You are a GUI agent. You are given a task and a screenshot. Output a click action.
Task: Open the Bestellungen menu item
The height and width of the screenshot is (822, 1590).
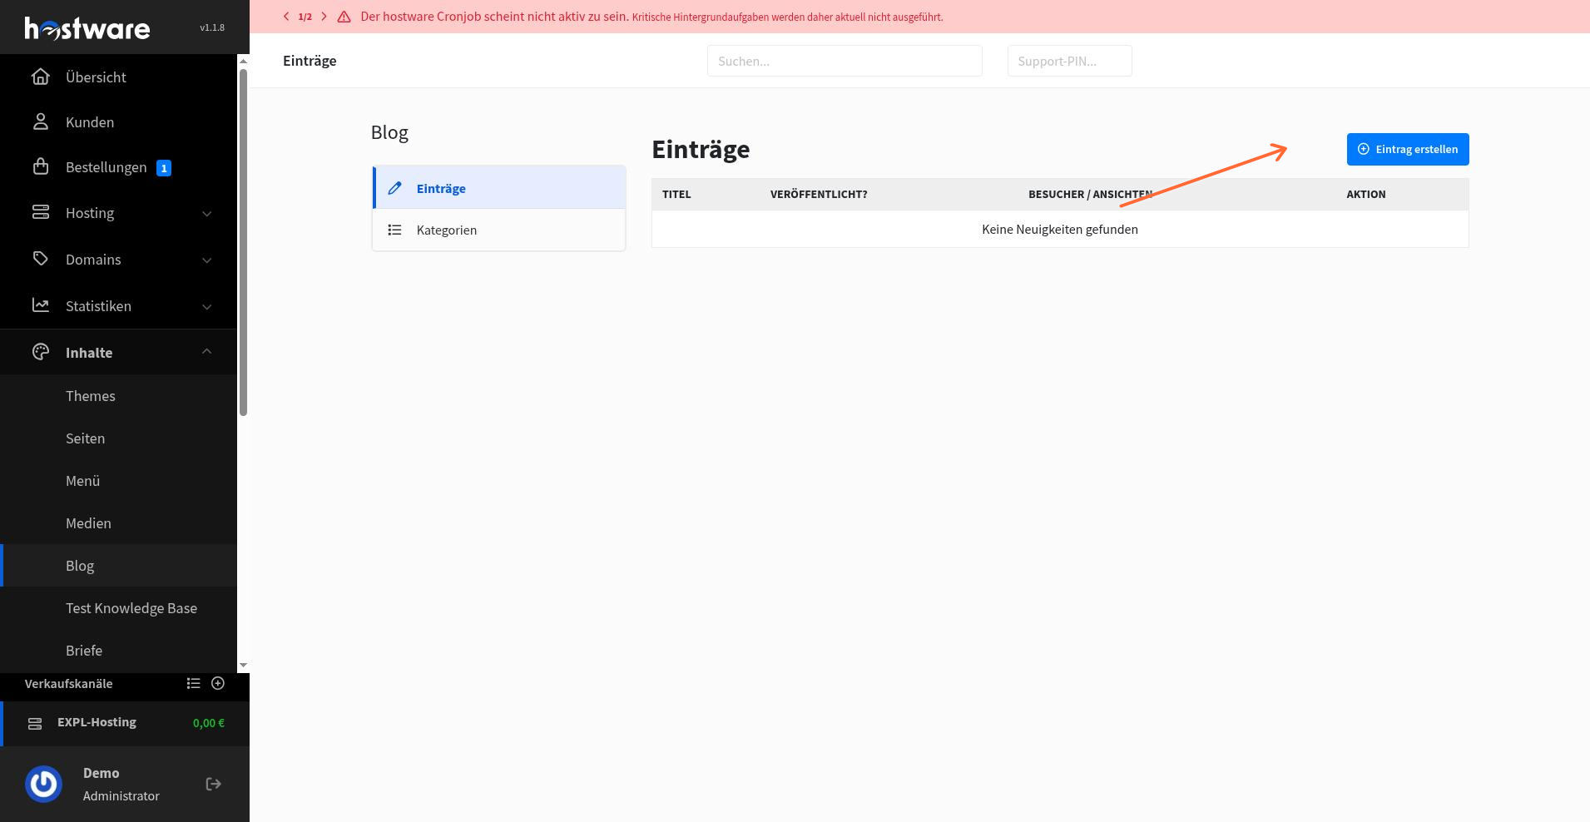118,166
